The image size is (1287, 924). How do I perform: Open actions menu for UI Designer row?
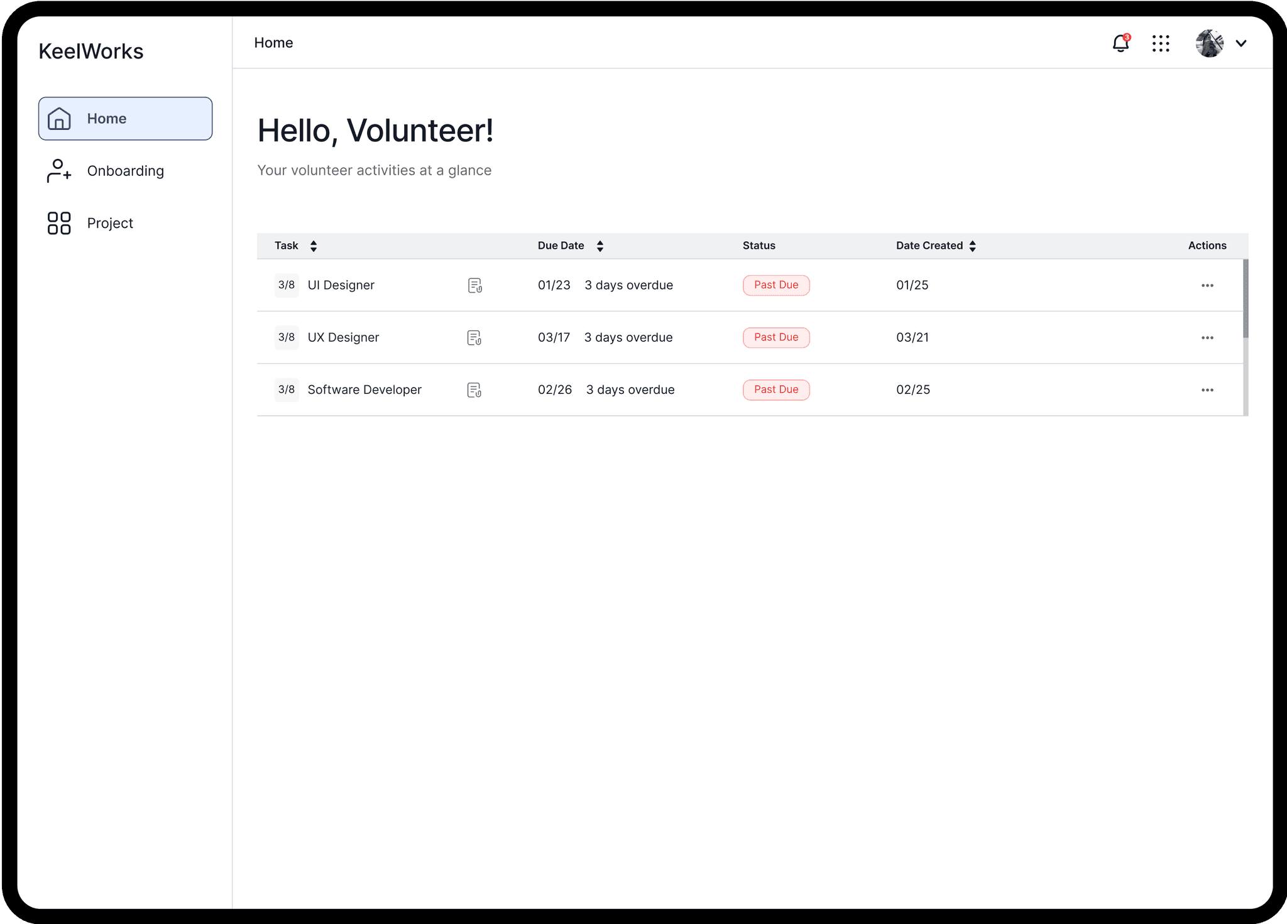pyautogui.click(x=1207, y=286)
